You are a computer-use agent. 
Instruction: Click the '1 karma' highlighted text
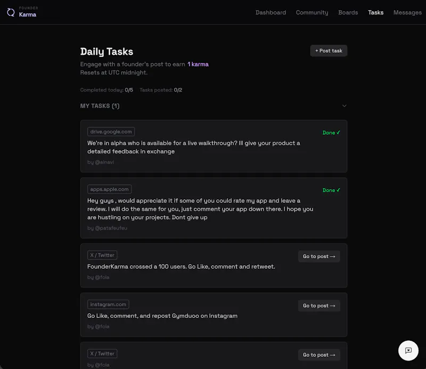coord(198,64)
